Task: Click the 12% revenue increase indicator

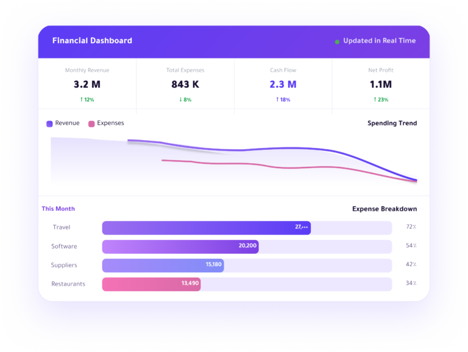Action: coord(87,100)
